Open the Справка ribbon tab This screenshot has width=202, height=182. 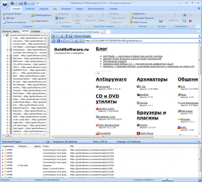pyautogui.click(x=113, y=9)
